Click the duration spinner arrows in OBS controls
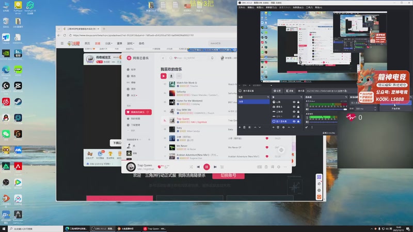 (375, 109)
